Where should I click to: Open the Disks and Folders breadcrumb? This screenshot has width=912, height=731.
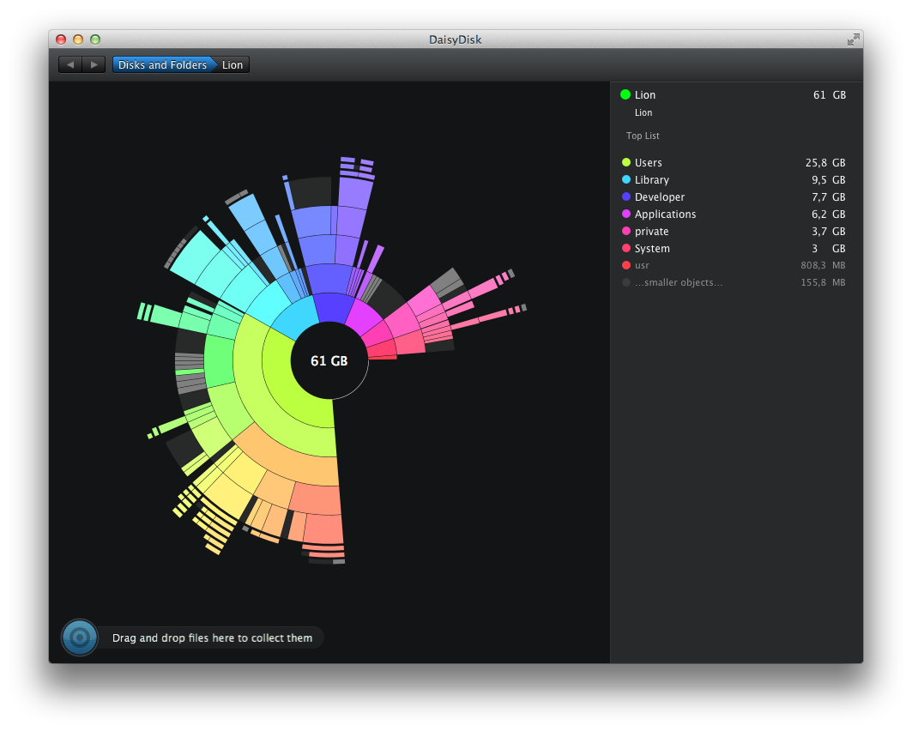(163, 64)
